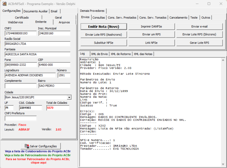
Task: Open the Certificado tab
Action: click(22, 18)
